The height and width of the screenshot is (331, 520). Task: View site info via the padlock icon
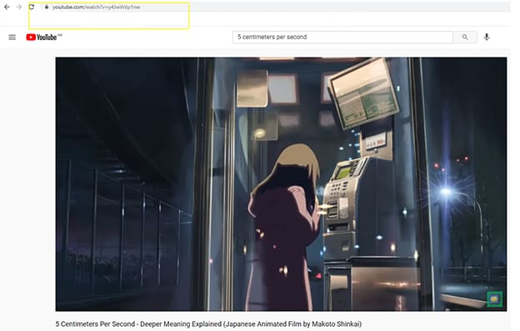click(47, 7)
